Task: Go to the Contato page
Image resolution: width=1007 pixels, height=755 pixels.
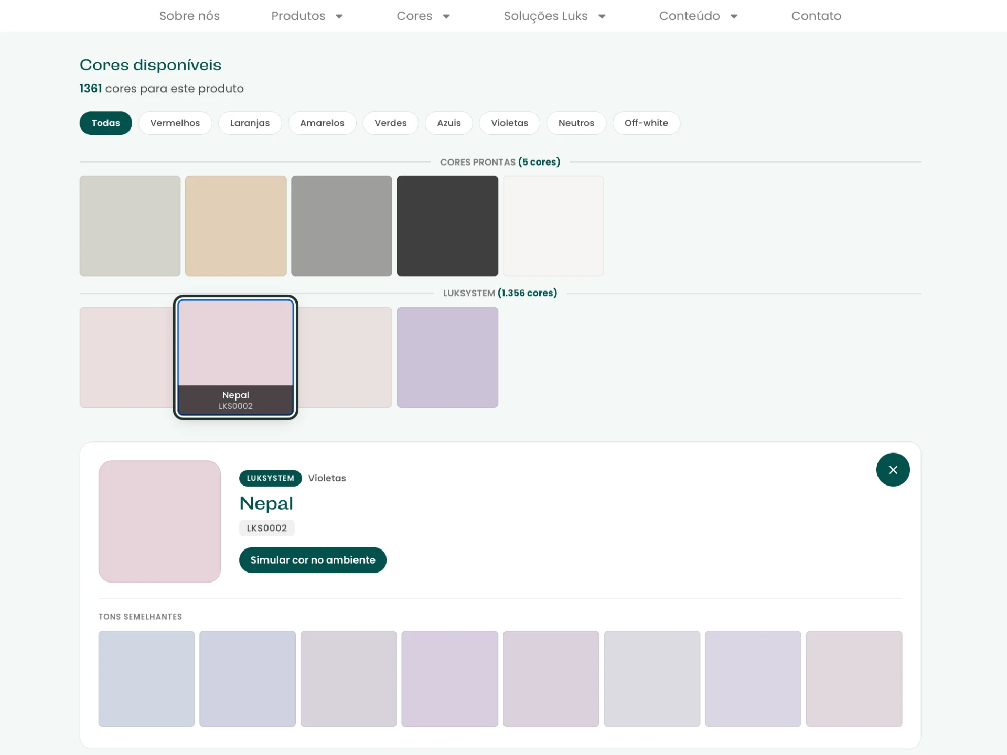Action: 816,16
